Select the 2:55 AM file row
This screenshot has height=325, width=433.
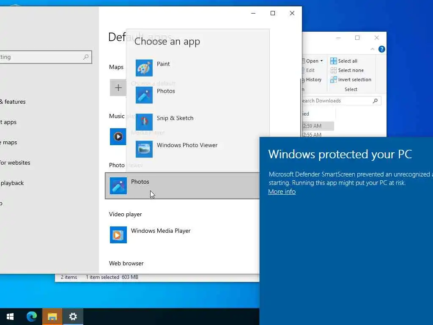pos(318,135)
